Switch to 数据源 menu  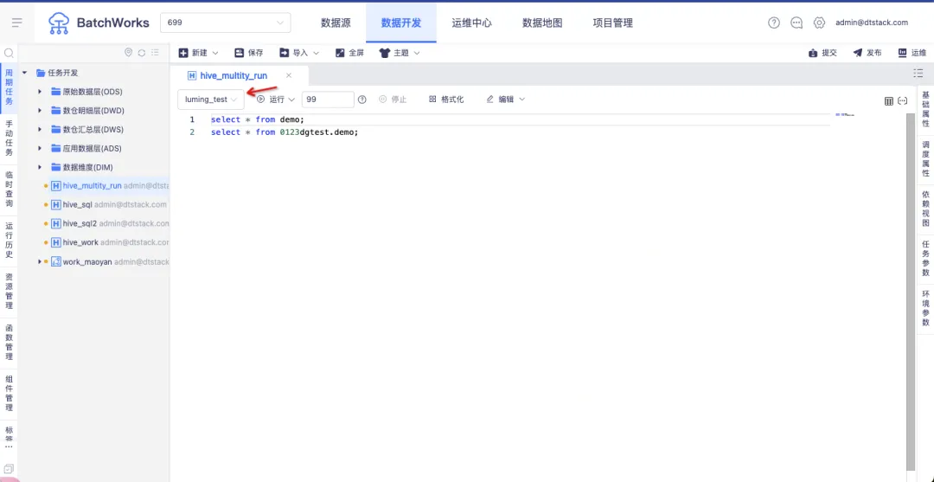point(336,23)
